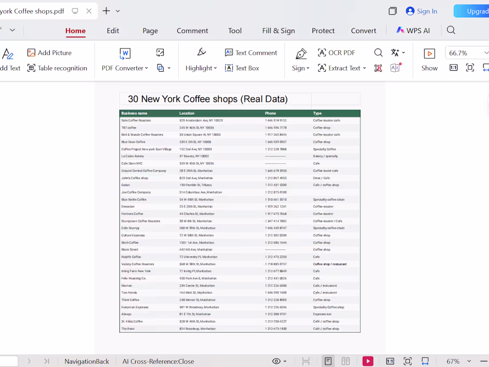Jump to last page in status bar
This screenshot has width=489, height=367.
tap(47, 361)
